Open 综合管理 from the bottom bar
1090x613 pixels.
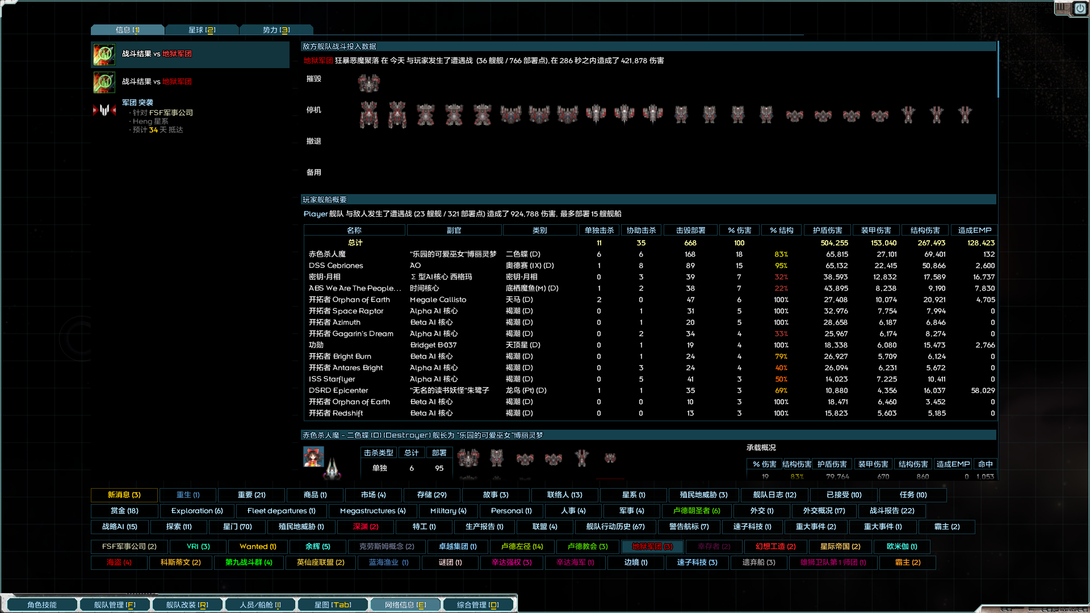pos(477,604)
